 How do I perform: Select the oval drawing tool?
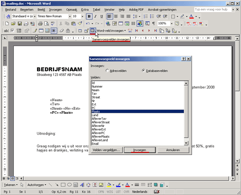tap(69, 185)
